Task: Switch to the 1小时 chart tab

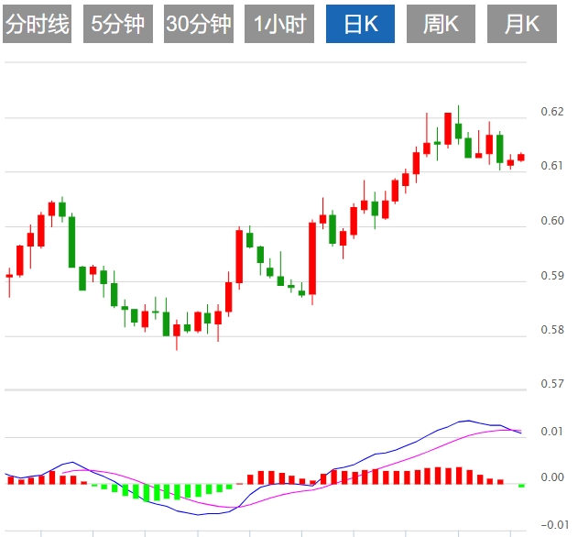Action: (x=279, y=24)
